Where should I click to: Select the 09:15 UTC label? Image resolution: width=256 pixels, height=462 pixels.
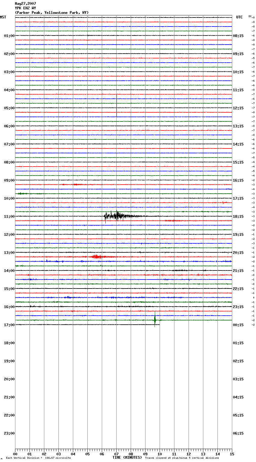point(238,54)
